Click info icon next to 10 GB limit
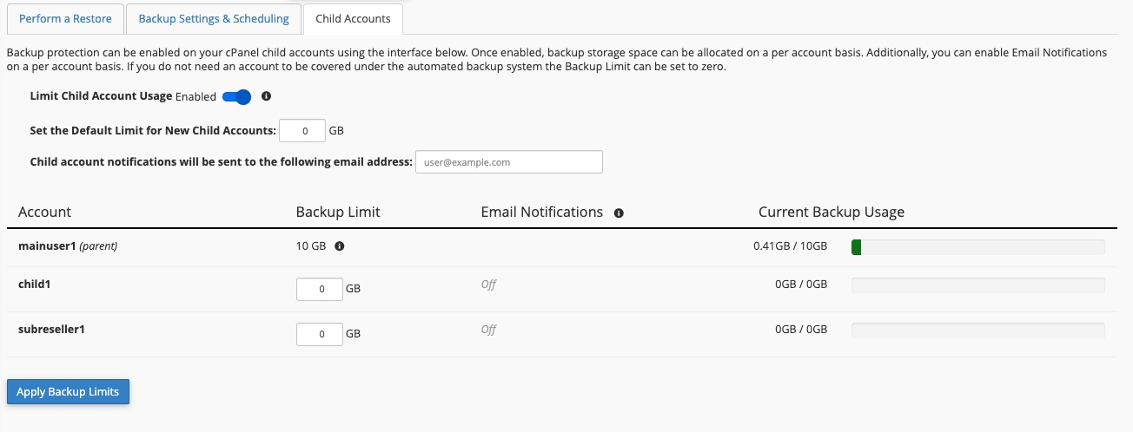Screen dimensions: 1133x432 pyautogui.click(x=340, y=246)
